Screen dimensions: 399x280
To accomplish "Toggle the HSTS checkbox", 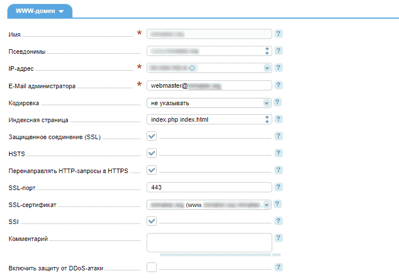I will (152, 153).
